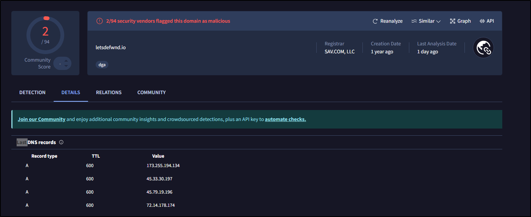Click the 2/94 detection score circle
Image resolution: width=531 pixels, height=217 pixels.
45,35
